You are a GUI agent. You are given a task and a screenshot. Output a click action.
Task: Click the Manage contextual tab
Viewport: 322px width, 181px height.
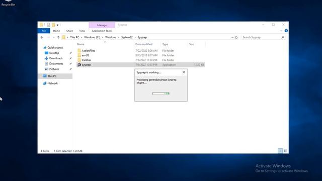point(102,25)
